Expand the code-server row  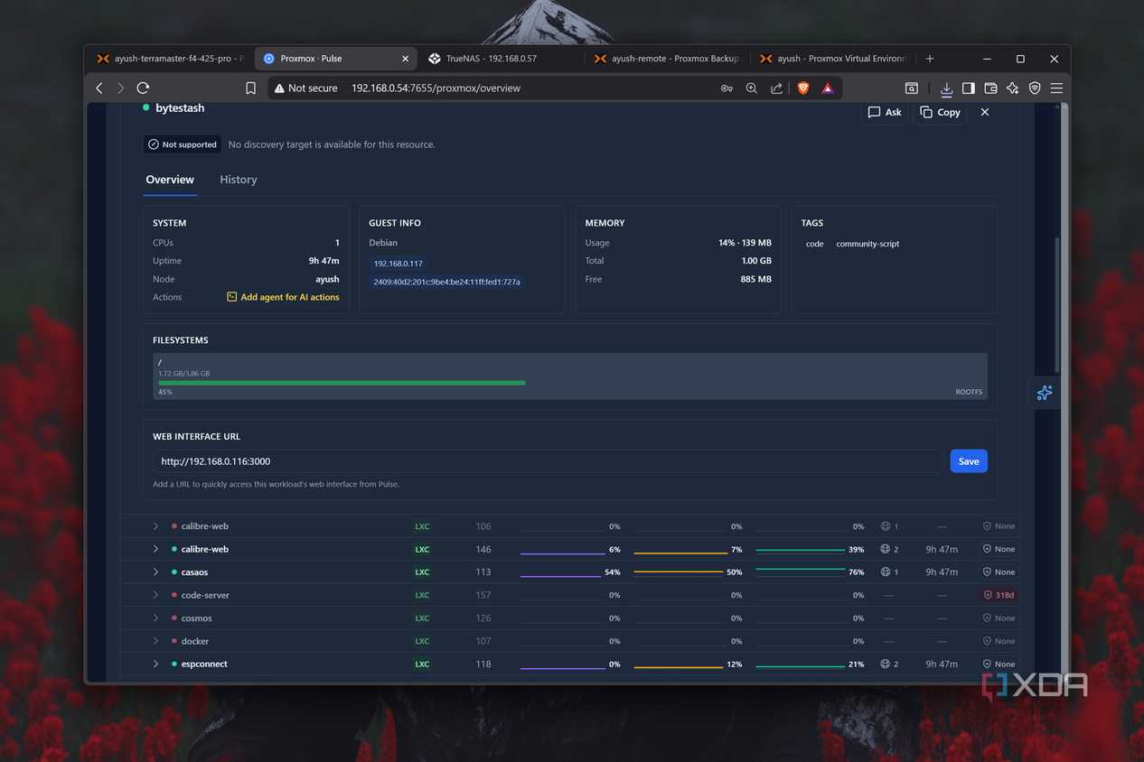[x=155, y=595]
